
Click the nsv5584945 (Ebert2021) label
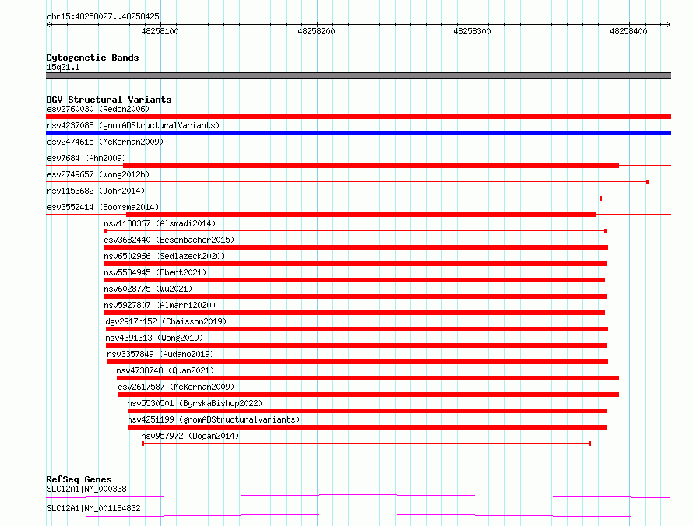click(155, 272)
